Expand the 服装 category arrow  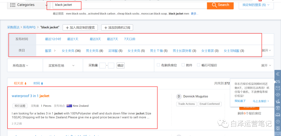pos(55,51)
